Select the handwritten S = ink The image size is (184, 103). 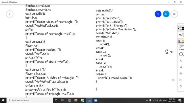click(x=169, y=52)
